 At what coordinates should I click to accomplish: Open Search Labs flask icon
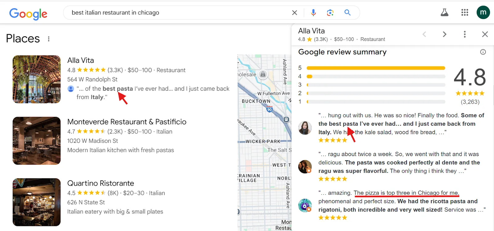pyautogui.click(x=444, y=13)
